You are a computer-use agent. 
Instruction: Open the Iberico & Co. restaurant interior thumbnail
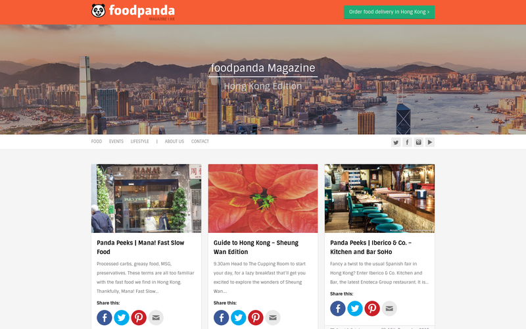point(379,199)
